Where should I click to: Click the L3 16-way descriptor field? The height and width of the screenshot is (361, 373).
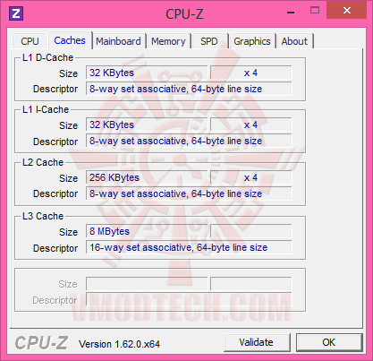coord(189,247)
